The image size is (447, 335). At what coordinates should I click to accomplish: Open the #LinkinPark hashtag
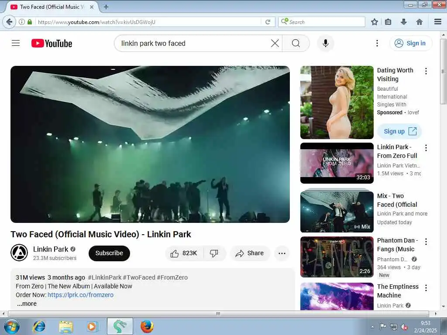(x=105, y=277)
